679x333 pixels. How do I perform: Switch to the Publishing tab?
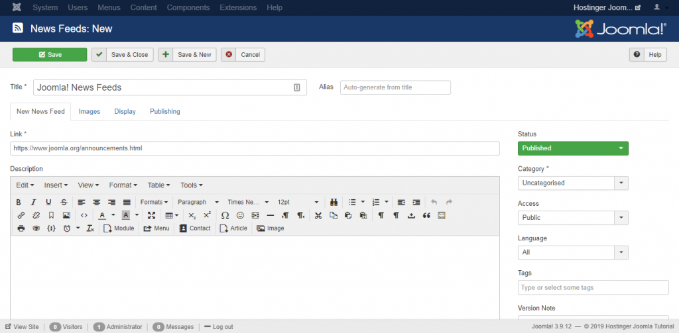point(164,111)
